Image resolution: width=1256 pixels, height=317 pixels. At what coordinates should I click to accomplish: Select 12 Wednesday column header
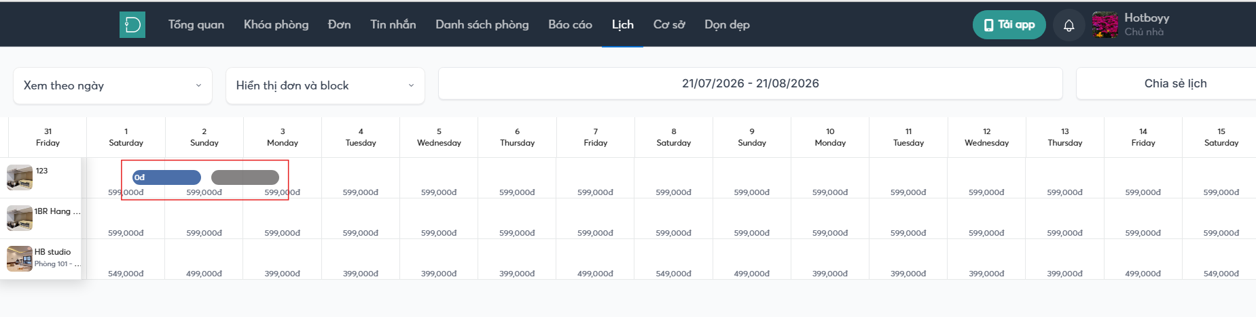click(x=987, y=137)
